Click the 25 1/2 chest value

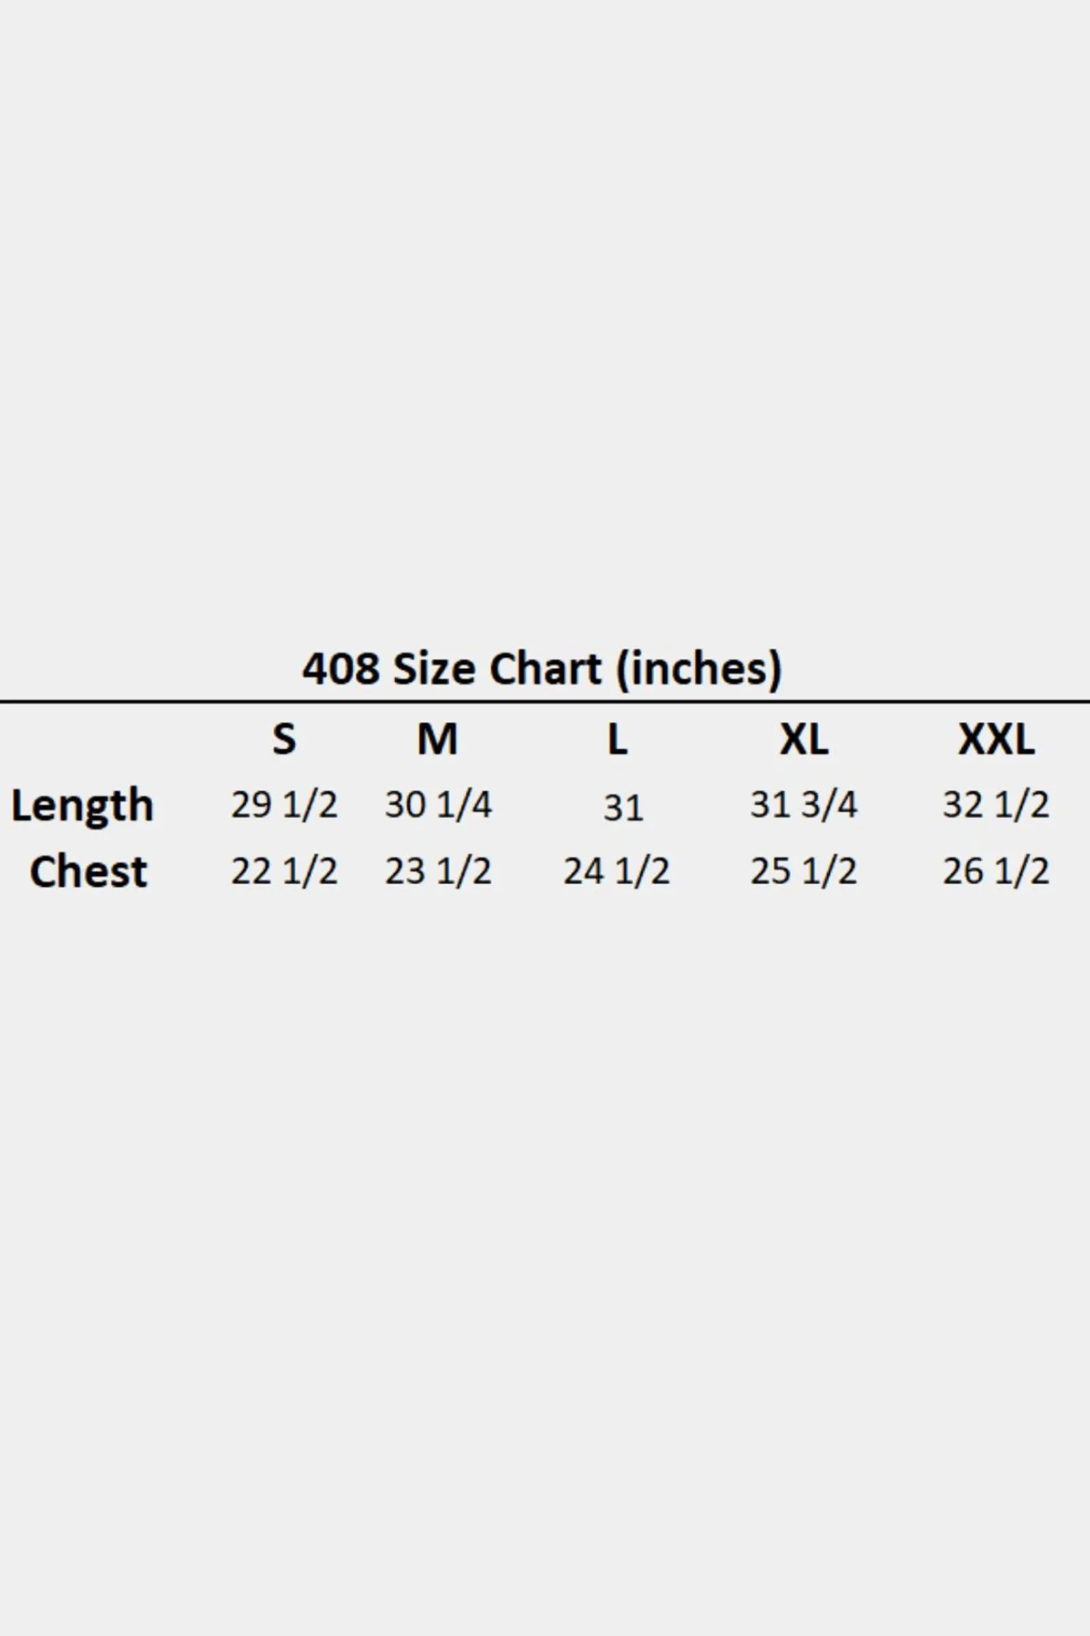804,872
